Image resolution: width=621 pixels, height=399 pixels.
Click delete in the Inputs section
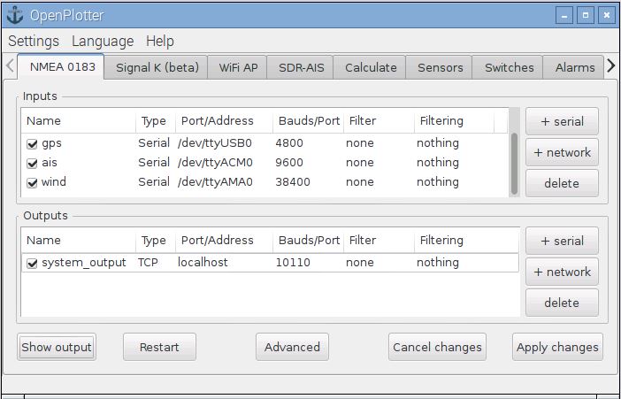562,183
